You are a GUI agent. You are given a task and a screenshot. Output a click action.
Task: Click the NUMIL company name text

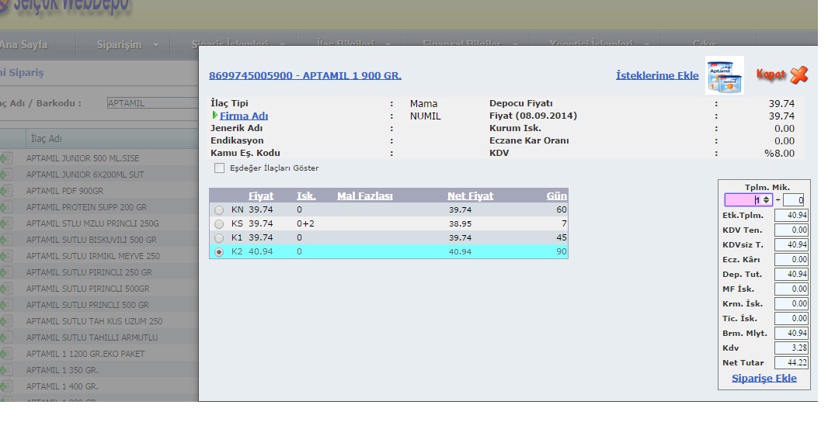[425, 116]
